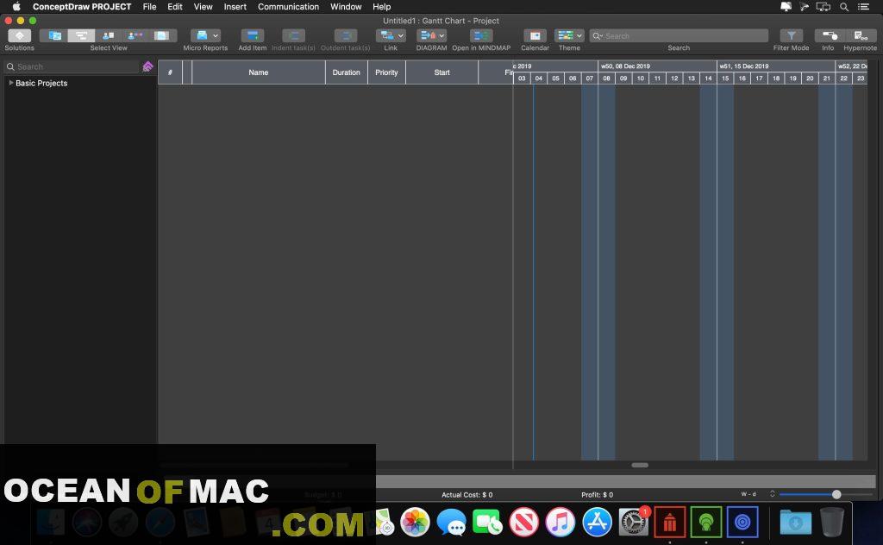Open the Link dropdown arrow
The height and width of the screenshot is (545, 883).
coord(400,35)
